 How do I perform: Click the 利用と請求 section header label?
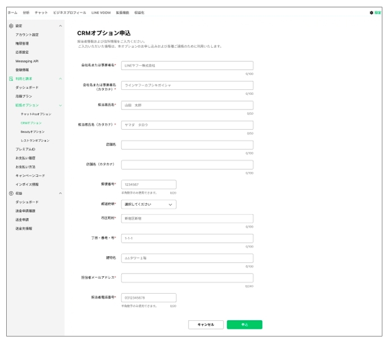pos(24,79)
